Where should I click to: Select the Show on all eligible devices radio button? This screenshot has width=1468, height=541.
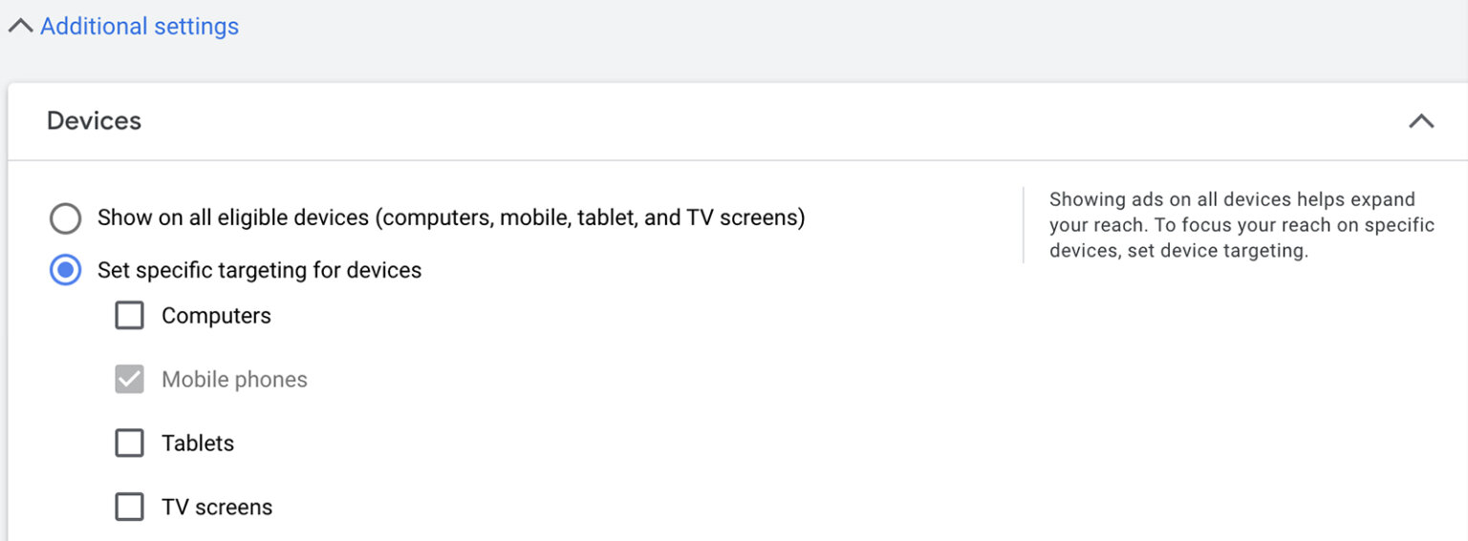(x=65, y=218)
